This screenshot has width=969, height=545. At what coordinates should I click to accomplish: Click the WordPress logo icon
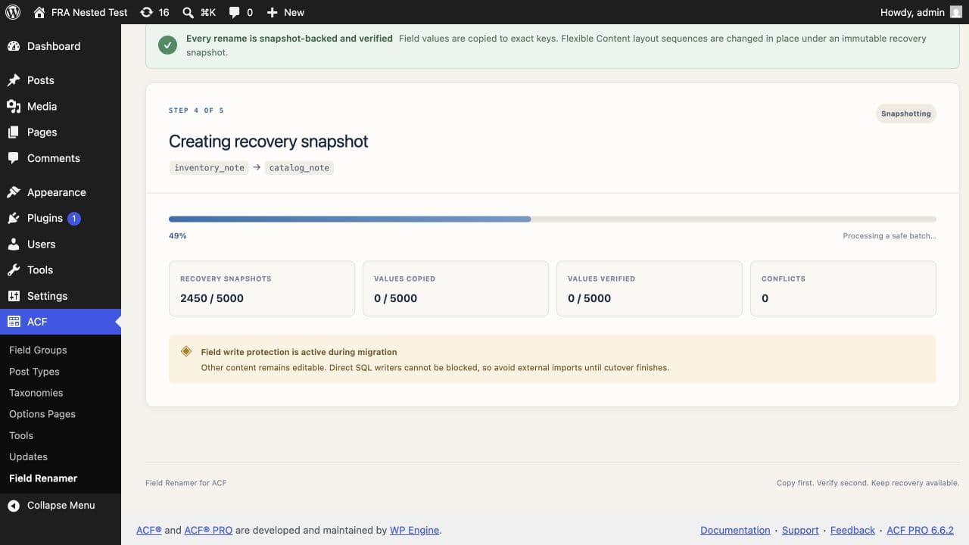[13, 12]
